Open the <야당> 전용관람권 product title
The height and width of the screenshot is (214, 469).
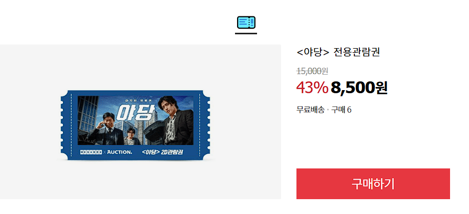click(338, 52)
